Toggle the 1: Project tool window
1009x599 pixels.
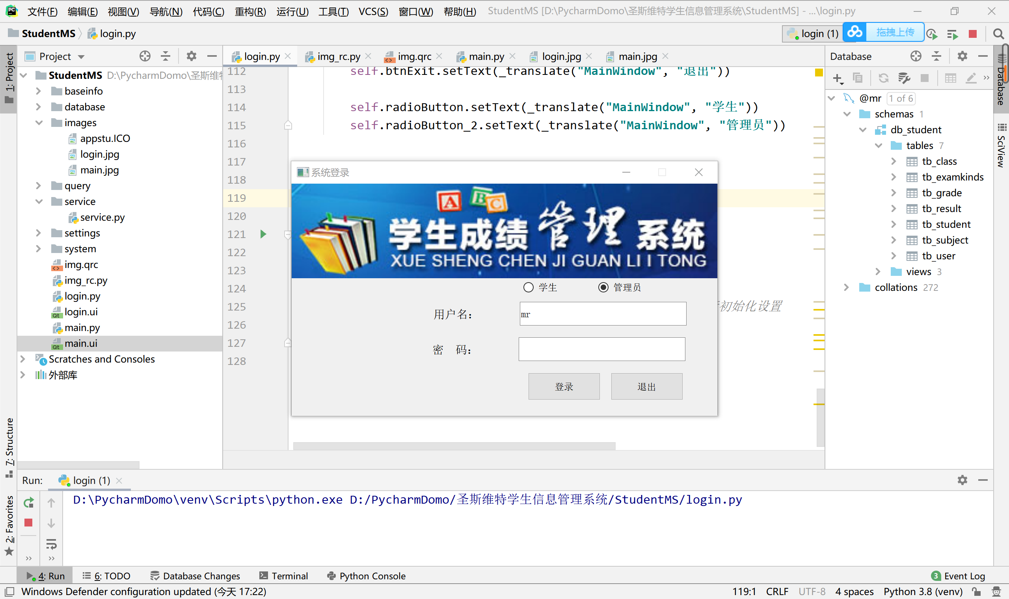[x=9, y=78]
